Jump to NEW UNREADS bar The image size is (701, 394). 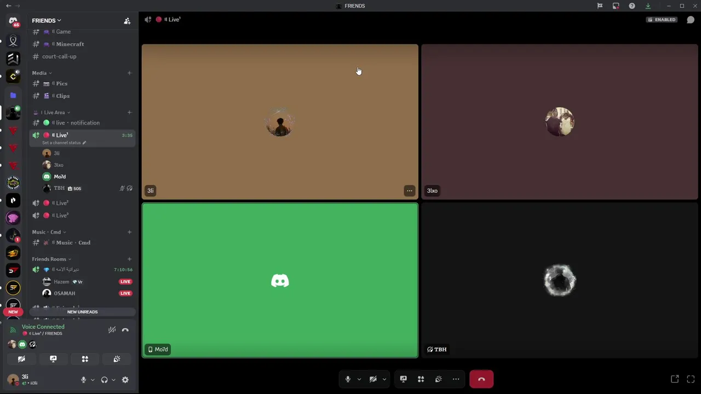click(x=82, y=312)
